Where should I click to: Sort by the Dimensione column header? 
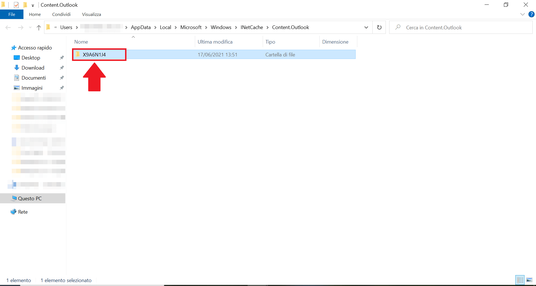335,42
